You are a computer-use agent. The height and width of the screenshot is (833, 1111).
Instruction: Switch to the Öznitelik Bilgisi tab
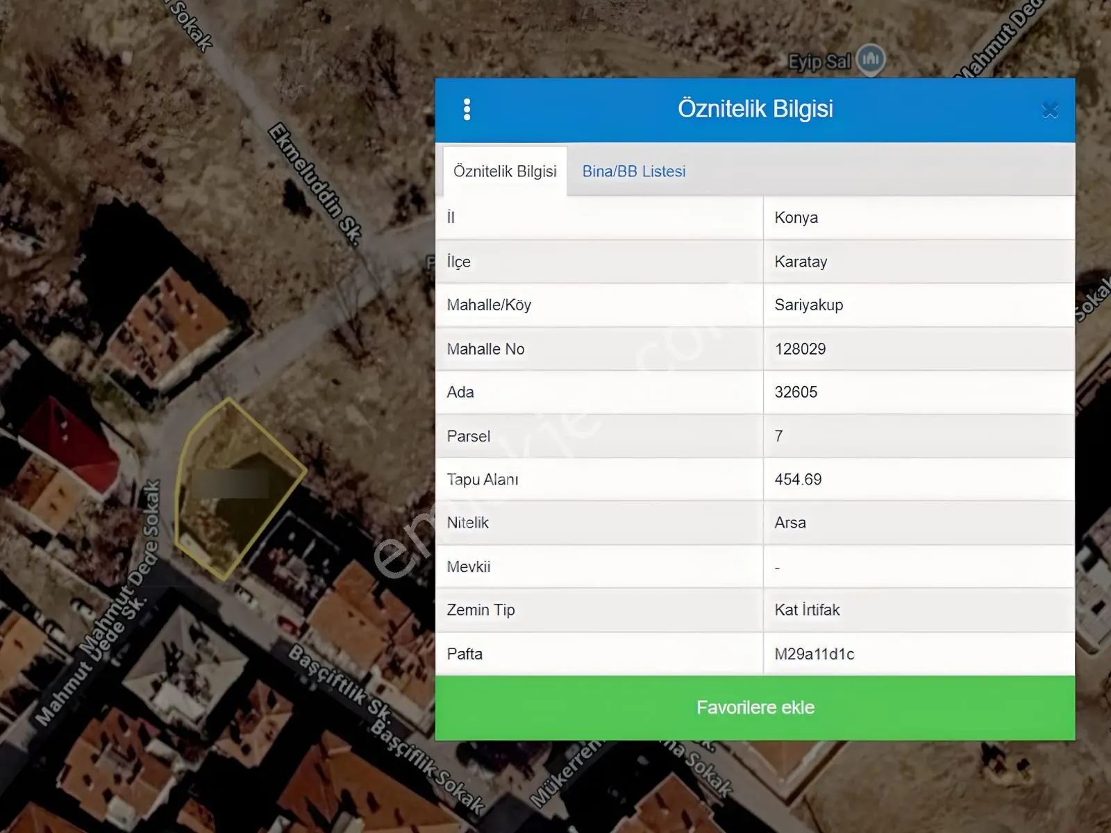(505, 171)
